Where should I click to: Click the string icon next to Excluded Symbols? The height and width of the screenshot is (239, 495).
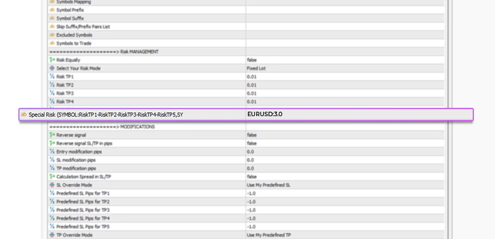coord(52,35)
